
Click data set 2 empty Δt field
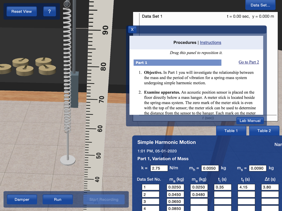pos(270,194)
